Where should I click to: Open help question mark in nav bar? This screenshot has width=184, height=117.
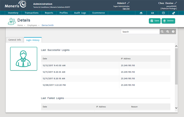coord(163,13)
